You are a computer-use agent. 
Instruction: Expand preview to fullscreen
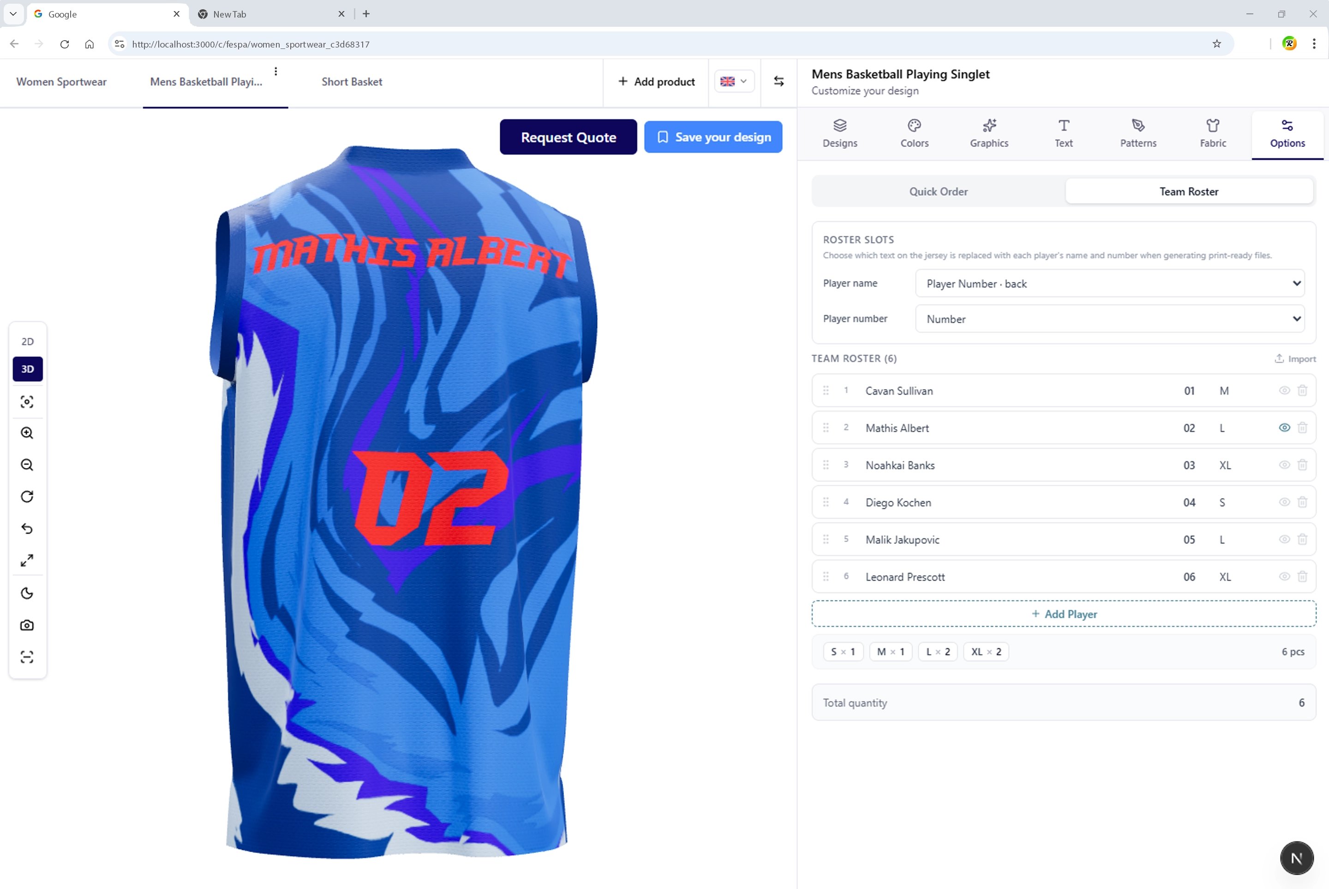(x=27, y=561)
